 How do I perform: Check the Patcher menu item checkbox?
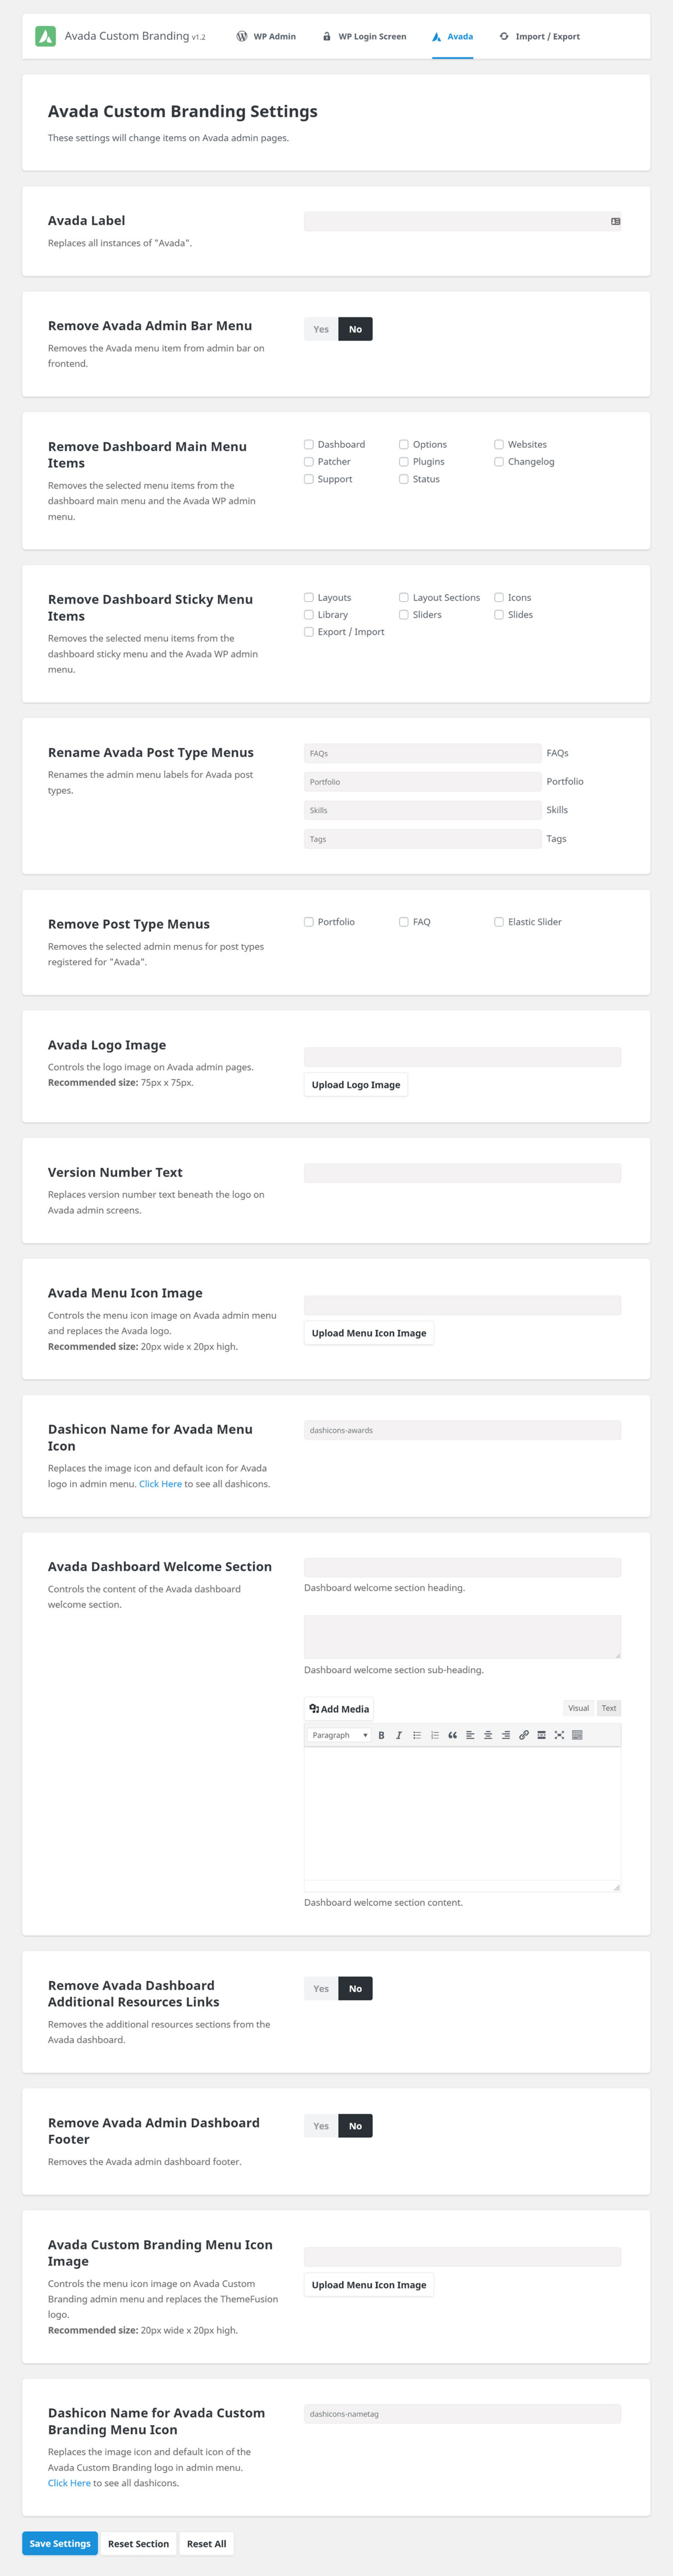(309, 462)
